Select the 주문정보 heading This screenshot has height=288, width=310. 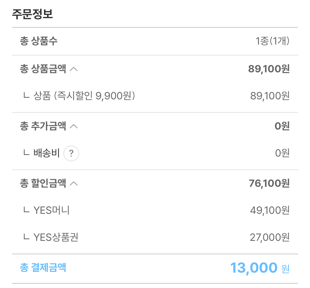[x=32, y=14]
